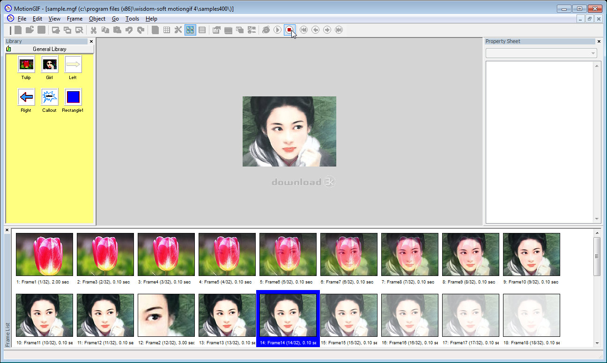607x363 pixels.
Task: Click the girl image in the canvas
Action: coord(289,131)
